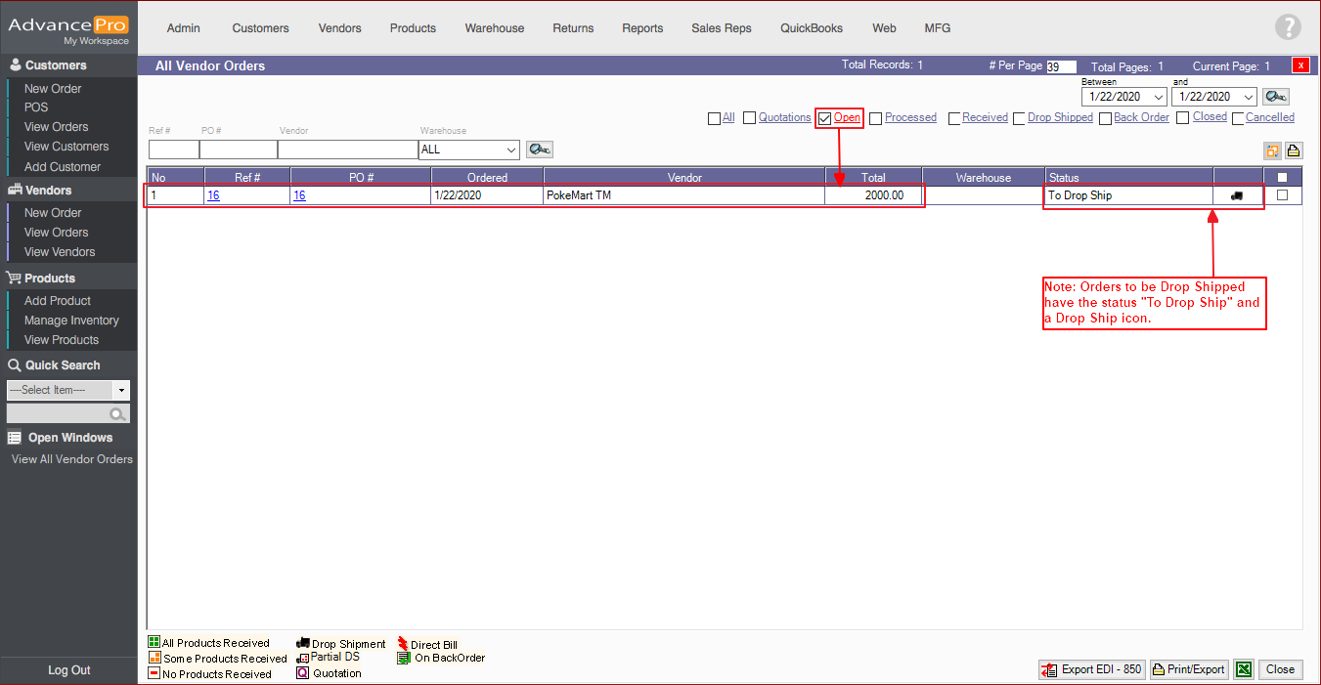This screenshot has width=1321, height=685.
Task: Click the orange expand icon above the grid
Action: (1272, 150)
